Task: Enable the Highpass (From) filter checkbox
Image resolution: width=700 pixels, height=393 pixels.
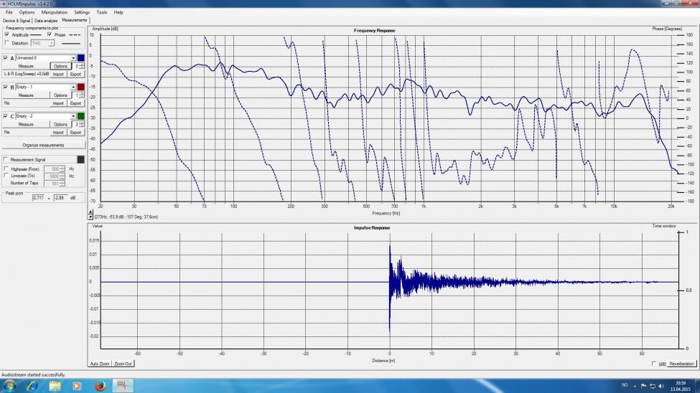Action: click(x=6, y=169)
